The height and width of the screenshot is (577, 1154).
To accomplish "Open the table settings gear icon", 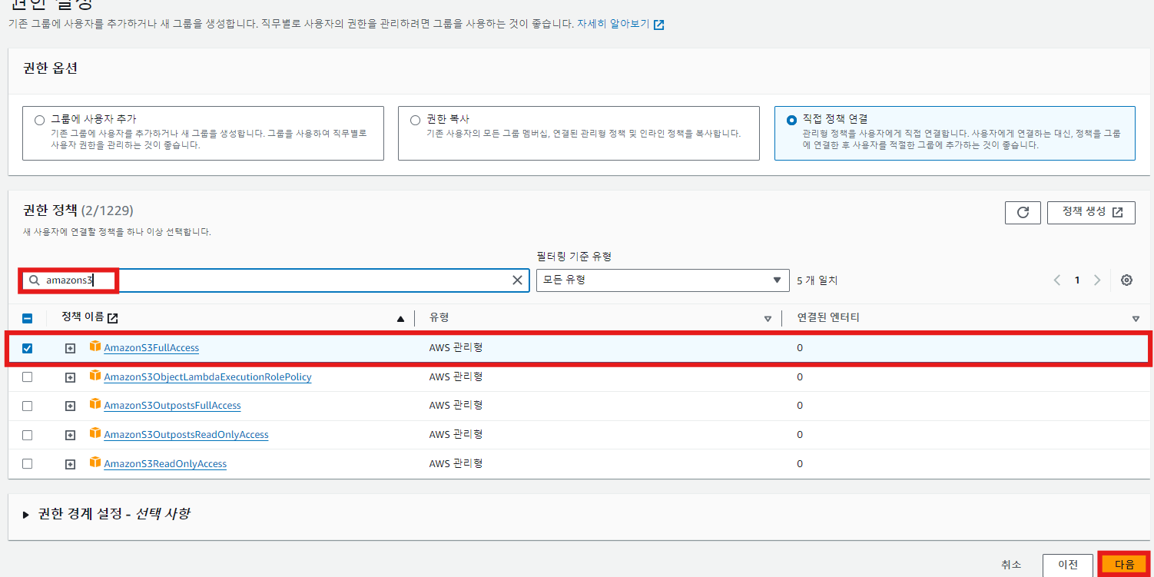I will [x=1126, y=280].
